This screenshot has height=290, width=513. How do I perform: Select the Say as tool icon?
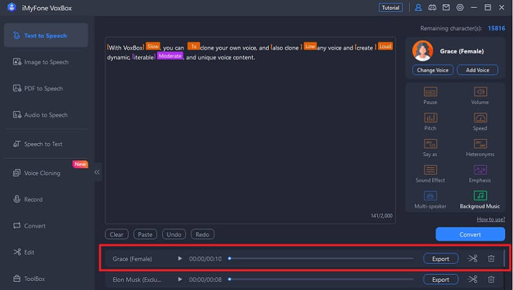[431, 143]
